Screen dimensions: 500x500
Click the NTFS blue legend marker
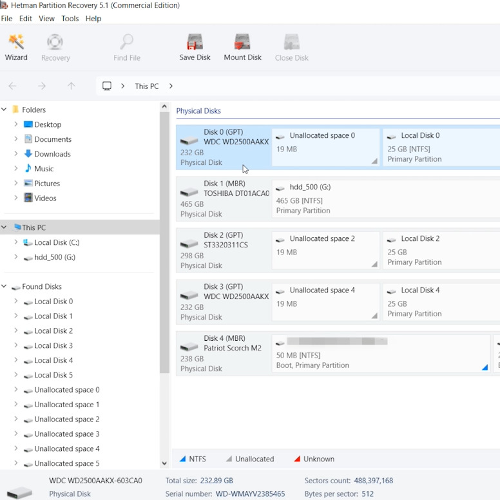click(183, 459)
